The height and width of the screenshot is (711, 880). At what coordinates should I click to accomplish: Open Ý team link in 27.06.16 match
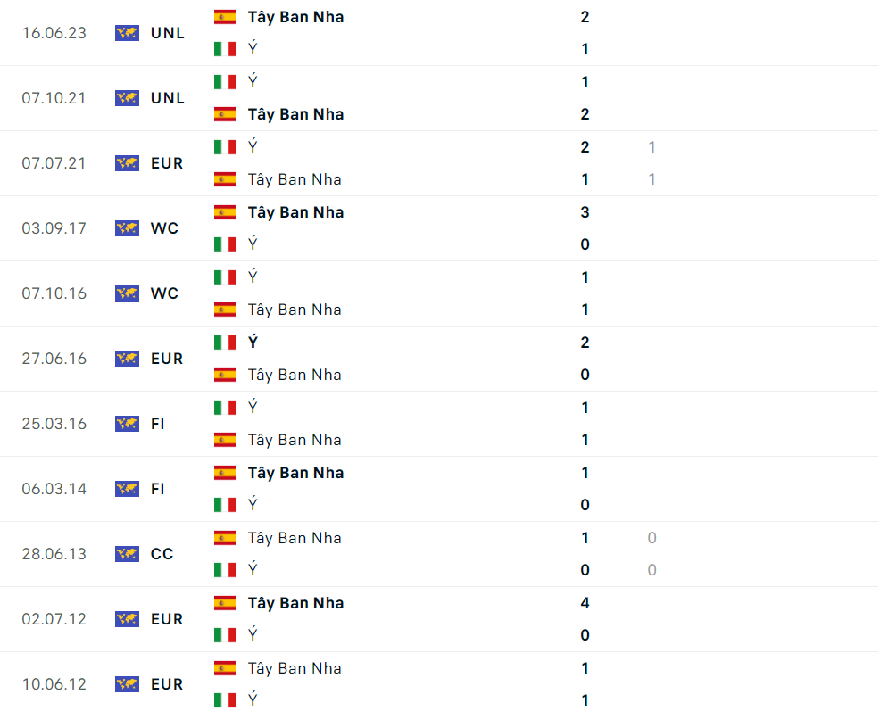click(253, 343)
